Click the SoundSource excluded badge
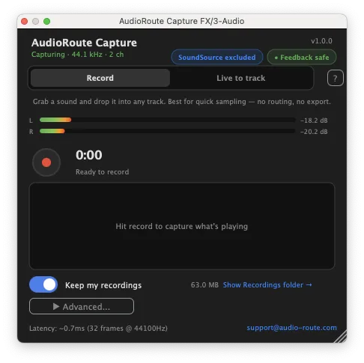 (x=217, y=58)
